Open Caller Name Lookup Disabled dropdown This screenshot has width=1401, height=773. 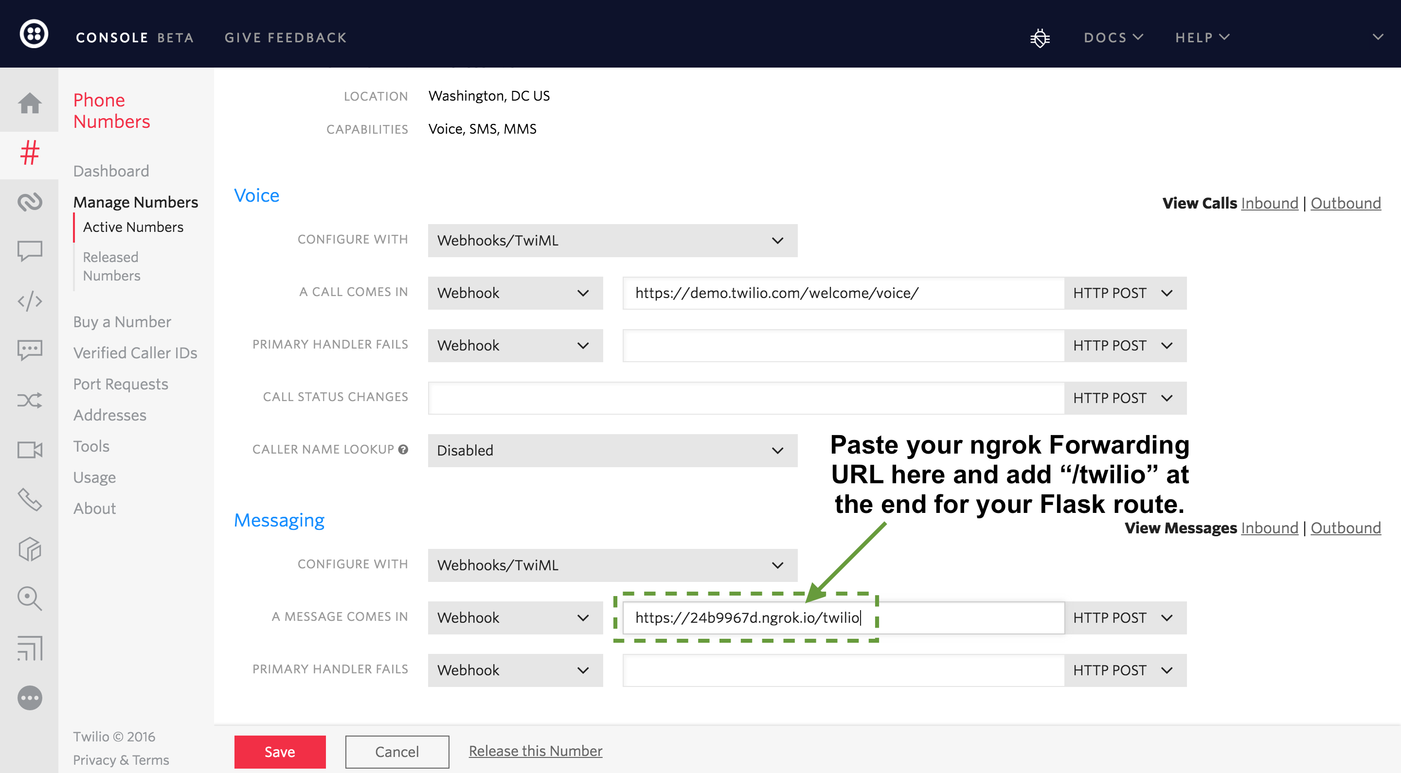point(612,450)
